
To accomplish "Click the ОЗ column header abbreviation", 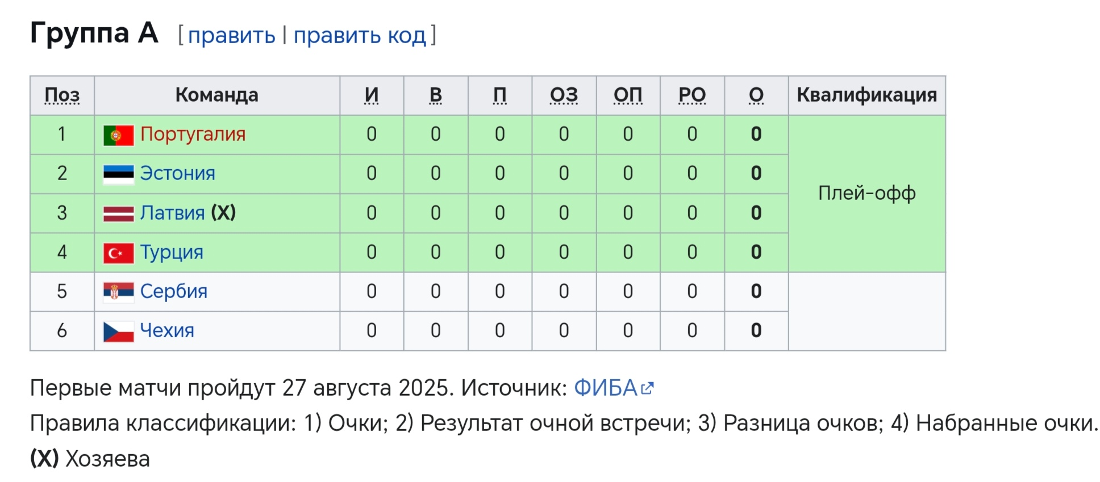I will click(x=564, y=95).
